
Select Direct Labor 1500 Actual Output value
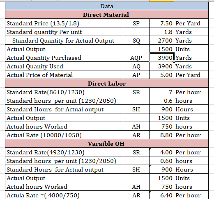(x=161, y=118)
